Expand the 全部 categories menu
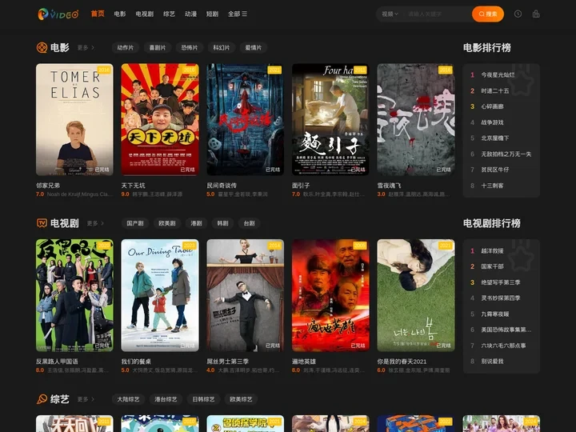Screen dimensions: 576x432 (x=238, y=14)
